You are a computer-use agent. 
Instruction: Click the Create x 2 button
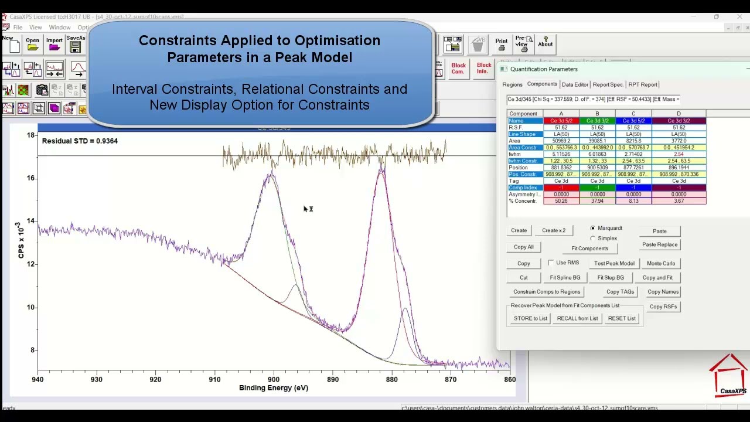[x=554, y=230]
